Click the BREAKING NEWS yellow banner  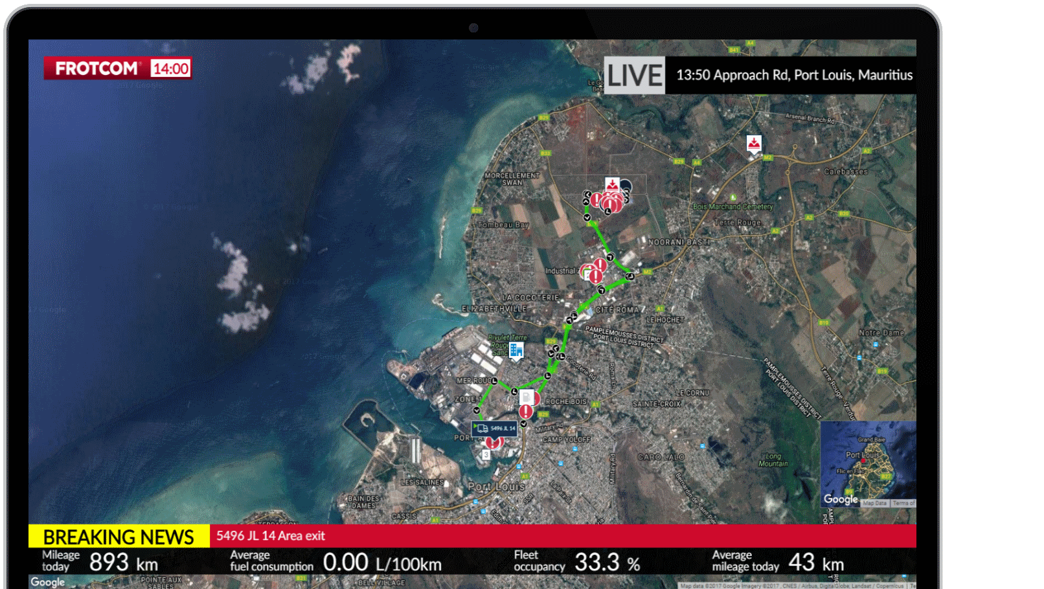(x=119, y=537)
